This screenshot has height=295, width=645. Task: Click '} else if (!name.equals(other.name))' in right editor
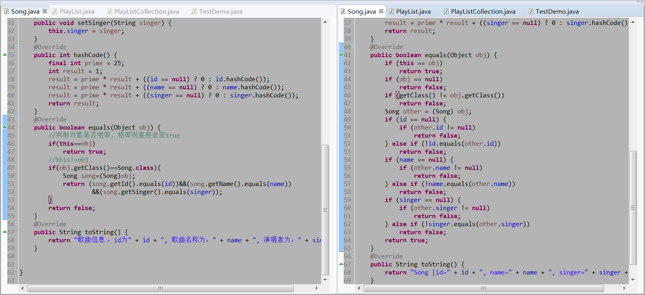(450, 184)
